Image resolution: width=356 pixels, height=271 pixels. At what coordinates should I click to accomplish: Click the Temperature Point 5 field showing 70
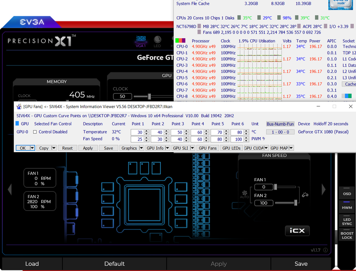coord(217,132)
